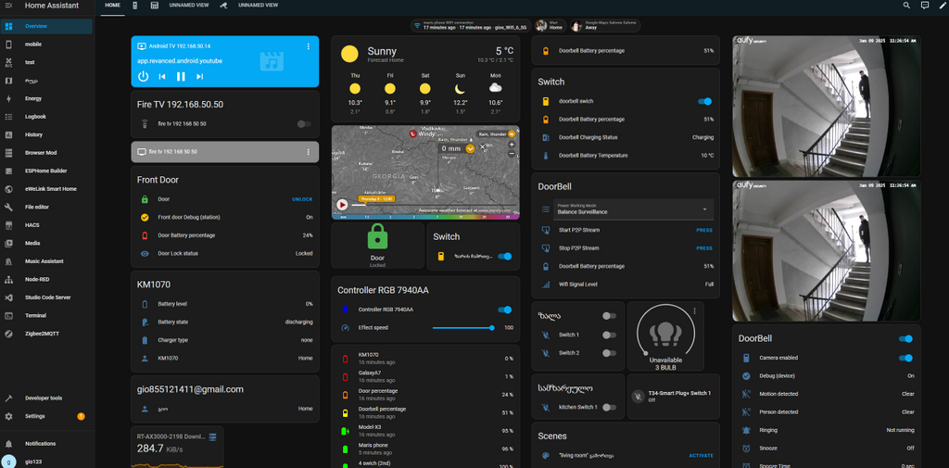Select Overview in the sidebar
Image resolution: width=949 pixels, height=468 pixels.
point(46,26)
